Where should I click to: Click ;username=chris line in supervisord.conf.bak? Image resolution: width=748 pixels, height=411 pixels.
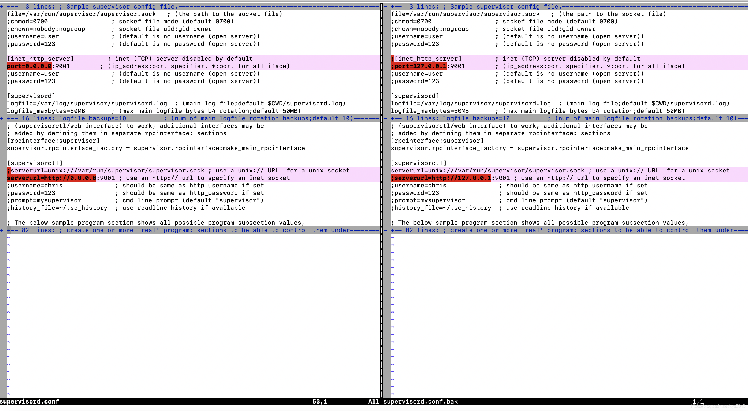[519, 185]
